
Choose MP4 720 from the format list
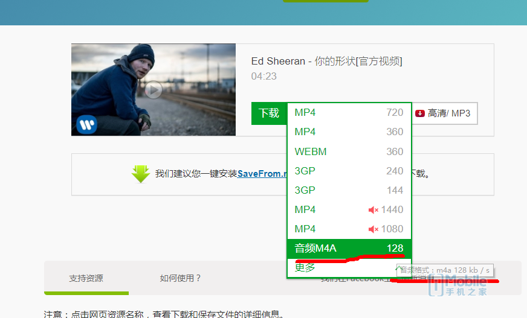(x=349, y=113)
